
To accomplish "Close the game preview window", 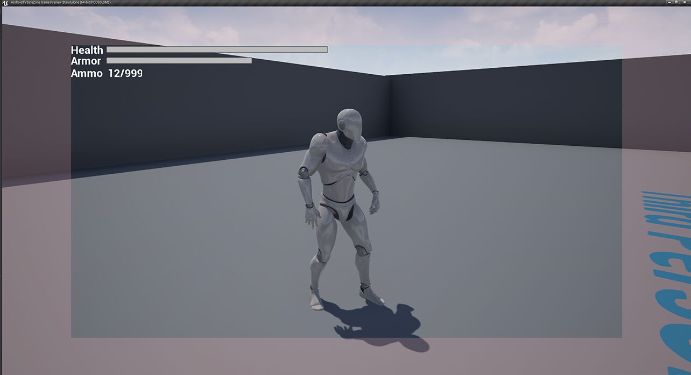I will (685, 2).
